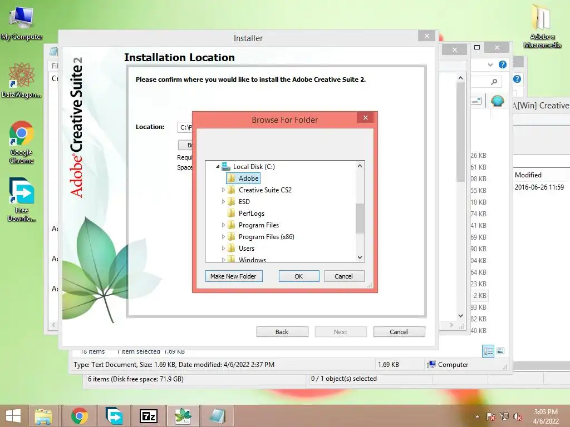Click the folder tree scroll up arrow

click(360, 166)
